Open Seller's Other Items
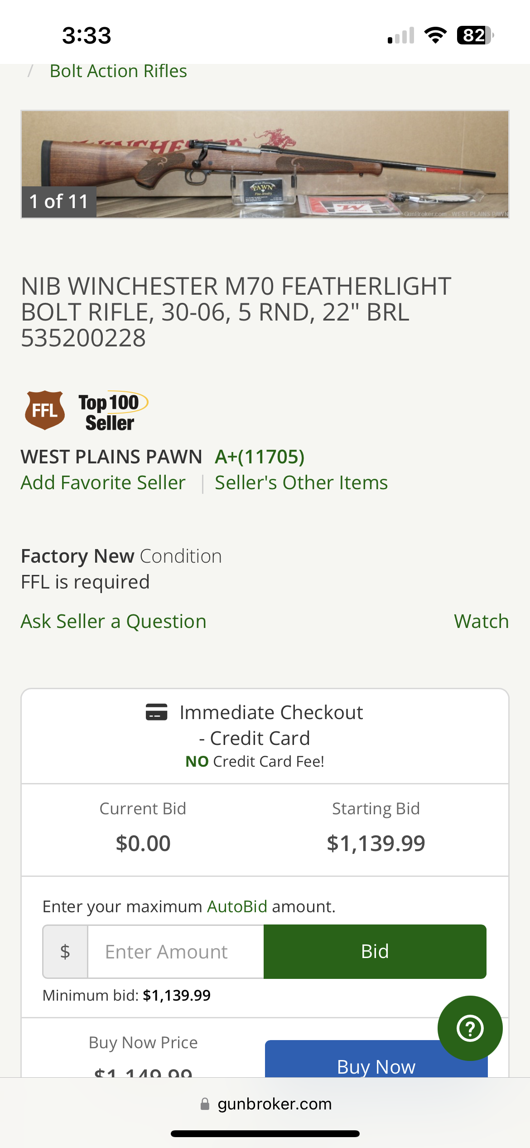 (x=301, y=482)
